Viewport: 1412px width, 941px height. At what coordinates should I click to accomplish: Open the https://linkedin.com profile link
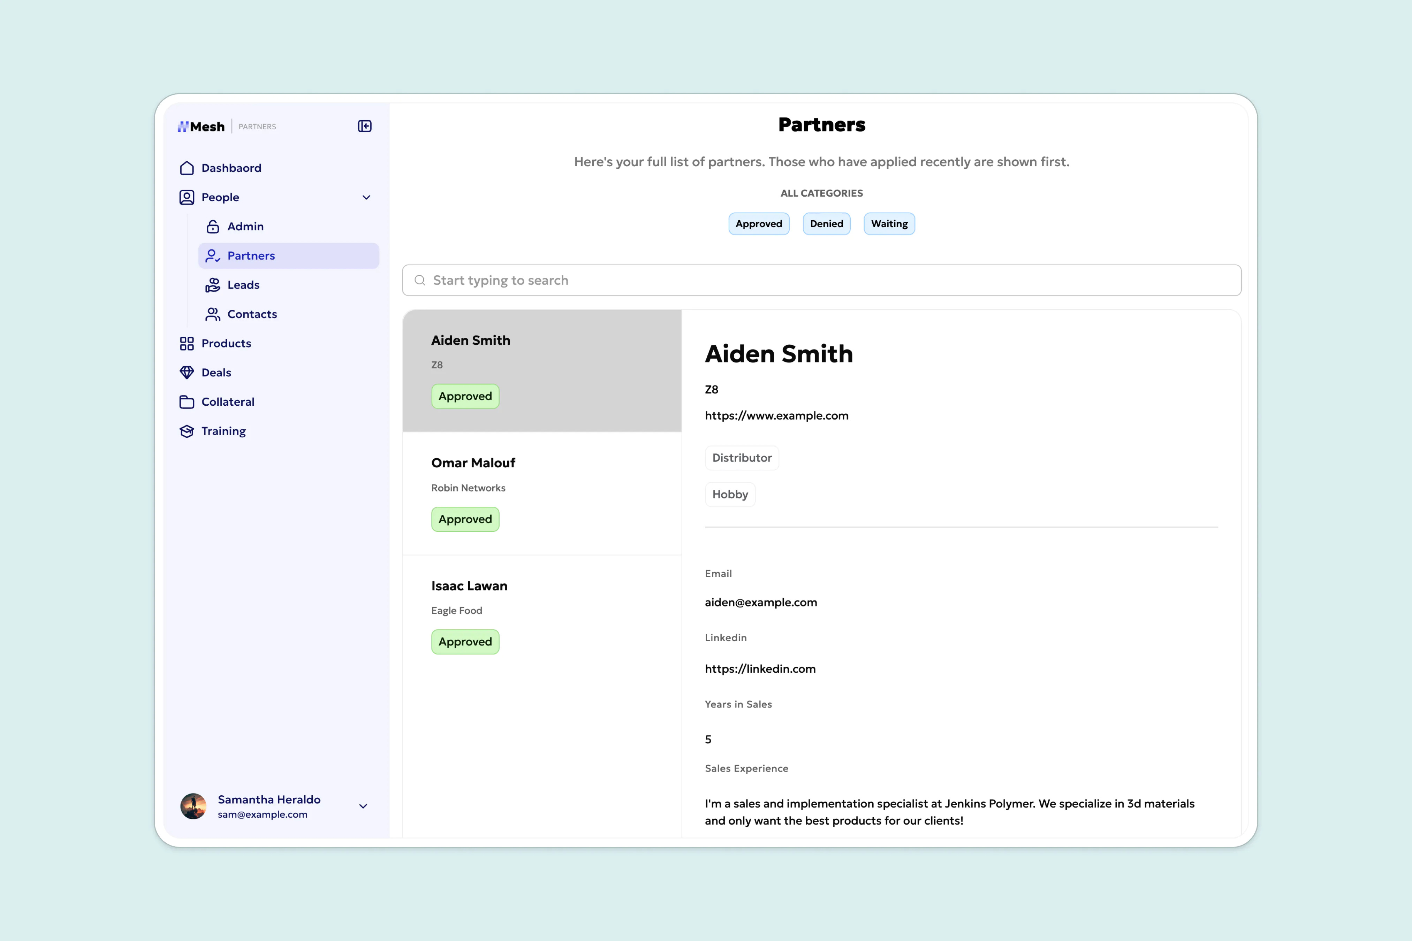click(760, 668)
